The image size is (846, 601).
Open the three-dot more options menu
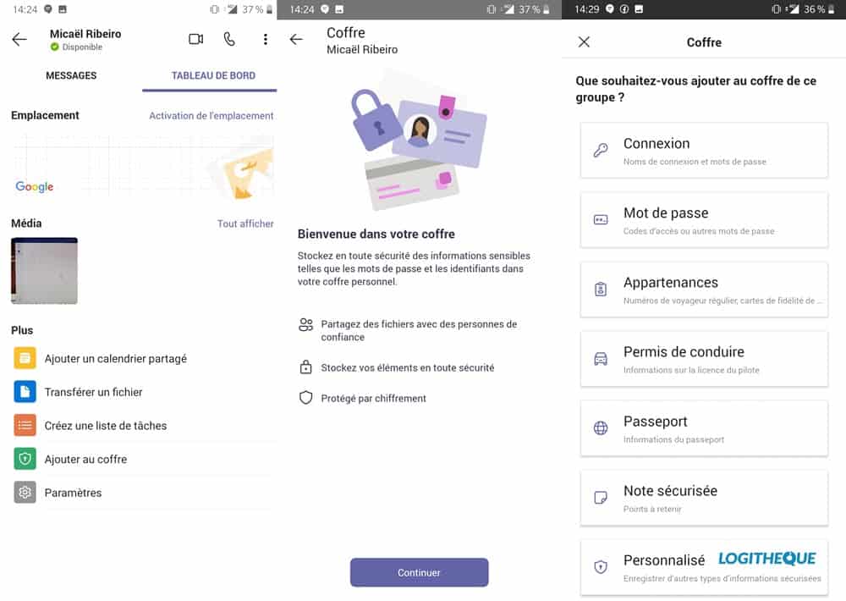pyautogui.click(x=266, y=40)
